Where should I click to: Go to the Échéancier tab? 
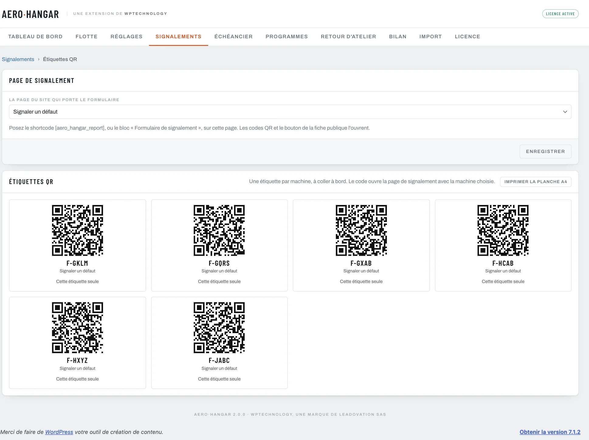[x=233, y=36]
